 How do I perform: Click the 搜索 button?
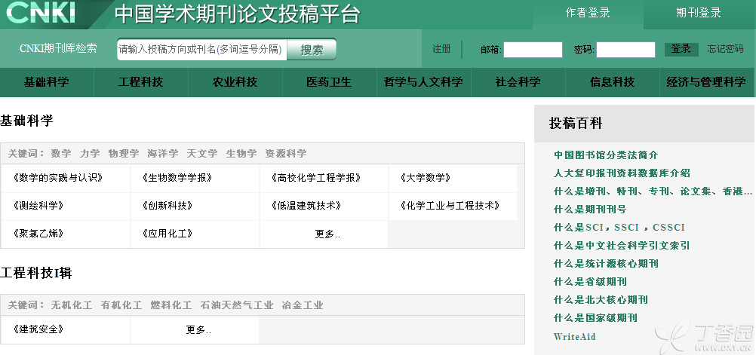(x=312, y=49)
